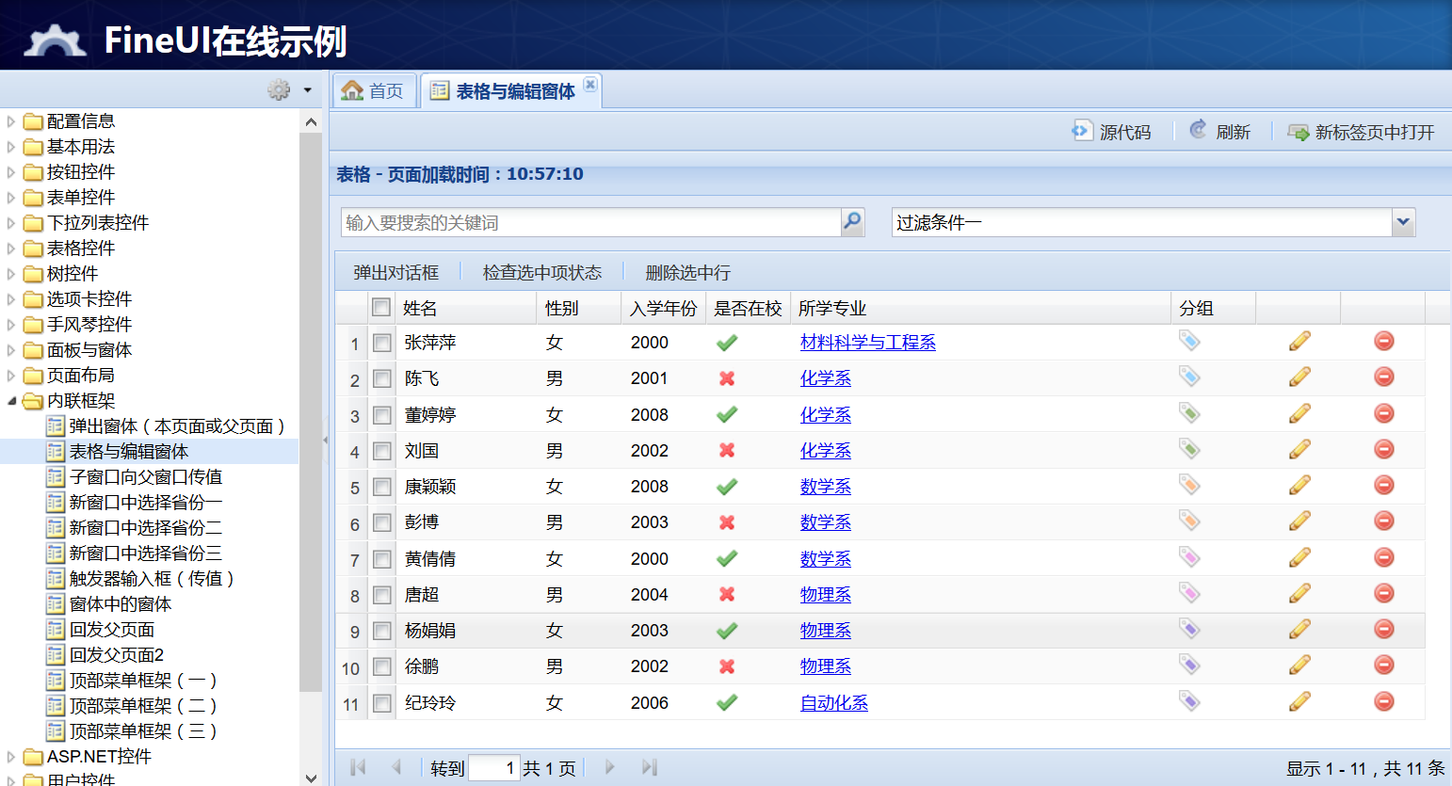Click the edit pencil for 杨娟娟
Viewport: 1452px width, 786px height.
pos(1299,629)
